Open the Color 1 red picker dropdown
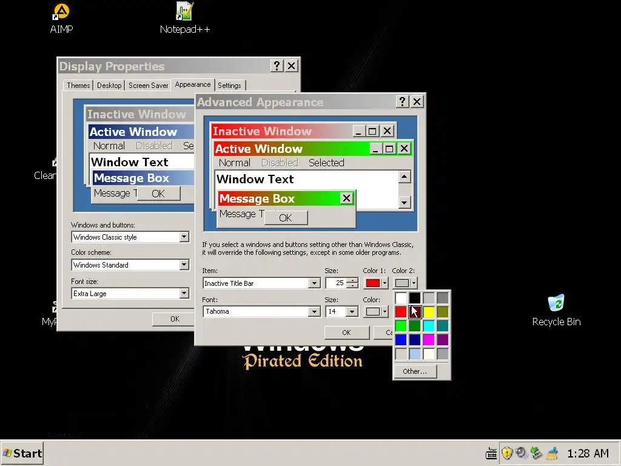Image resolution: width=621 pixels, height=466 pixels. coord(376,283)
